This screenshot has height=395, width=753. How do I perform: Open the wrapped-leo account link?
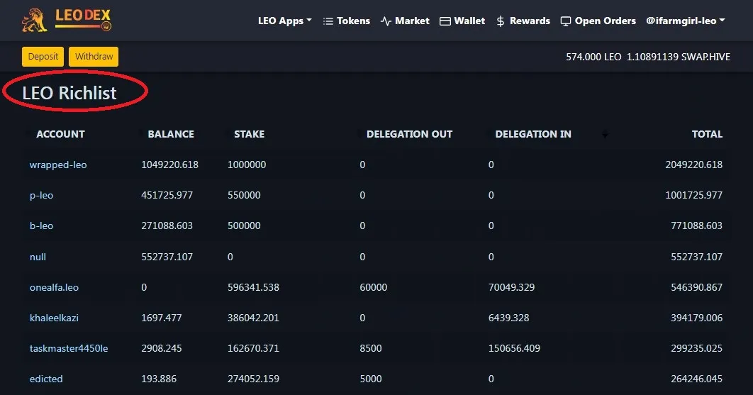pos(58,165)
